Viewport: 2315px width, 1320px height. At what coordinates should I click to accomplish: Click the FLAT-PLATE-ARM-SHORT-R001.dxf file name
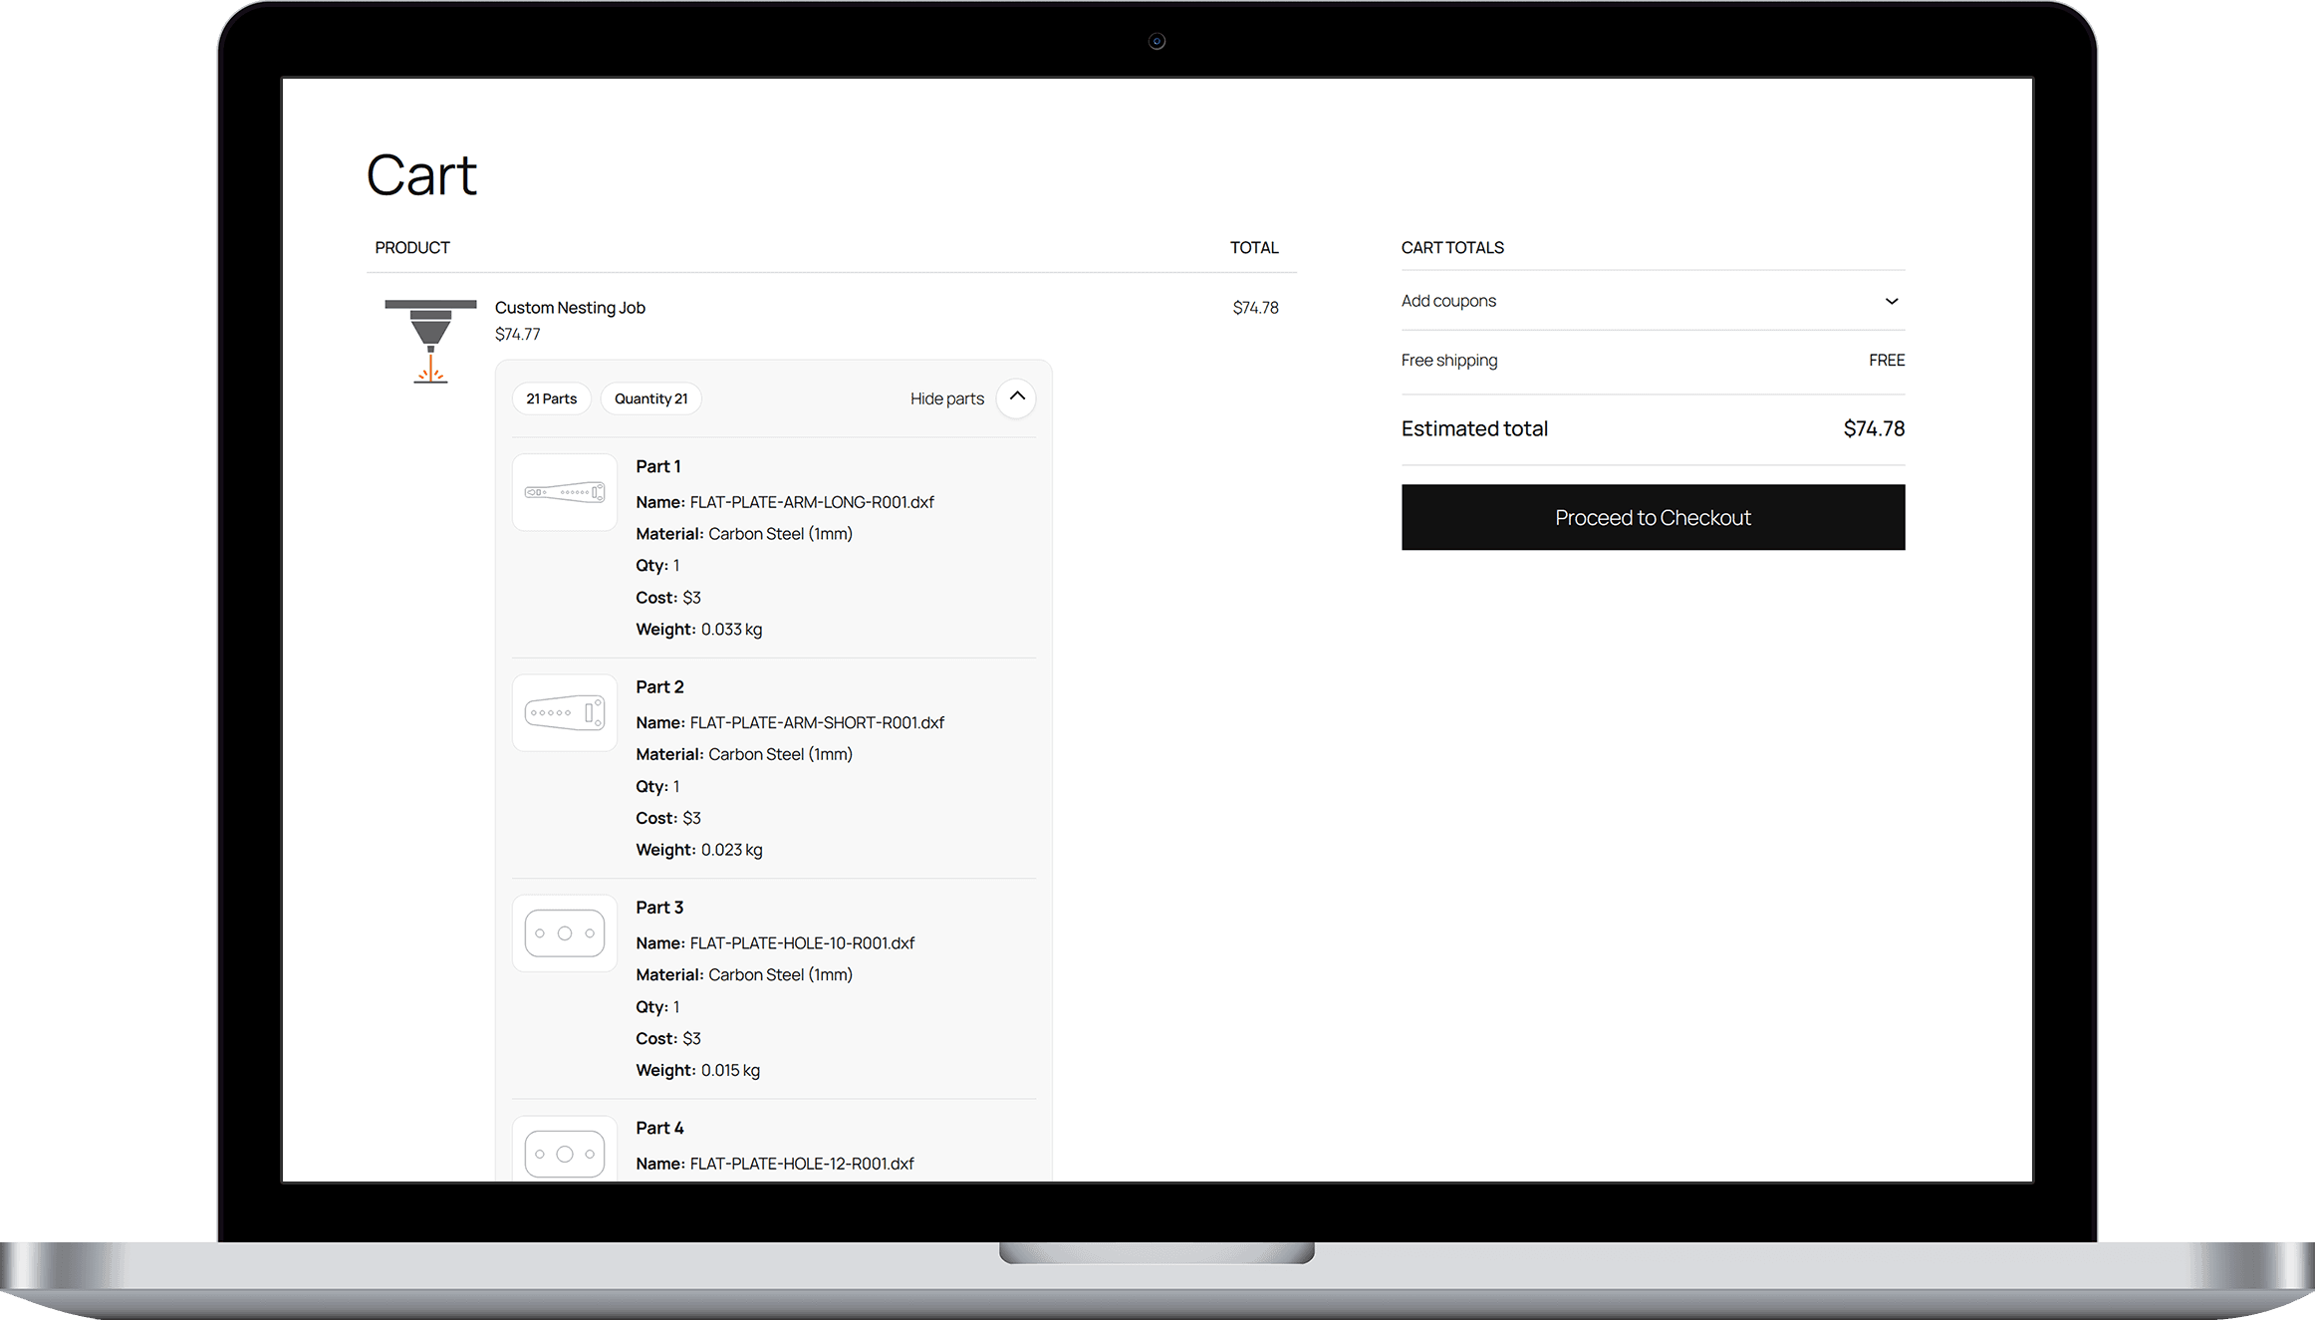point(817,722)
